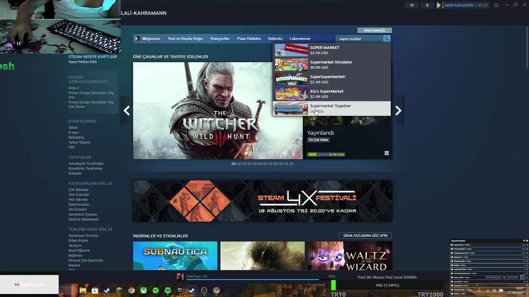Open Epic Games Launcher from taskbar
The height and width of the screenshot is (297, 529).
tap(180, 290)
